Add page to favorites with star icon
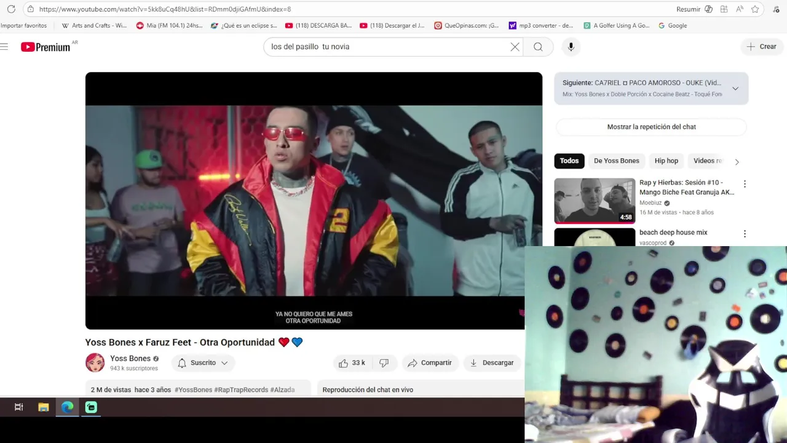Viewport: 787px width, 443px height. point(755,9)
